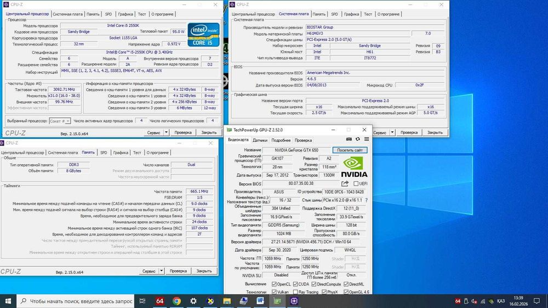Open Проверка tab in GPU-Z

pyautogui.click(x=303, y=140)
